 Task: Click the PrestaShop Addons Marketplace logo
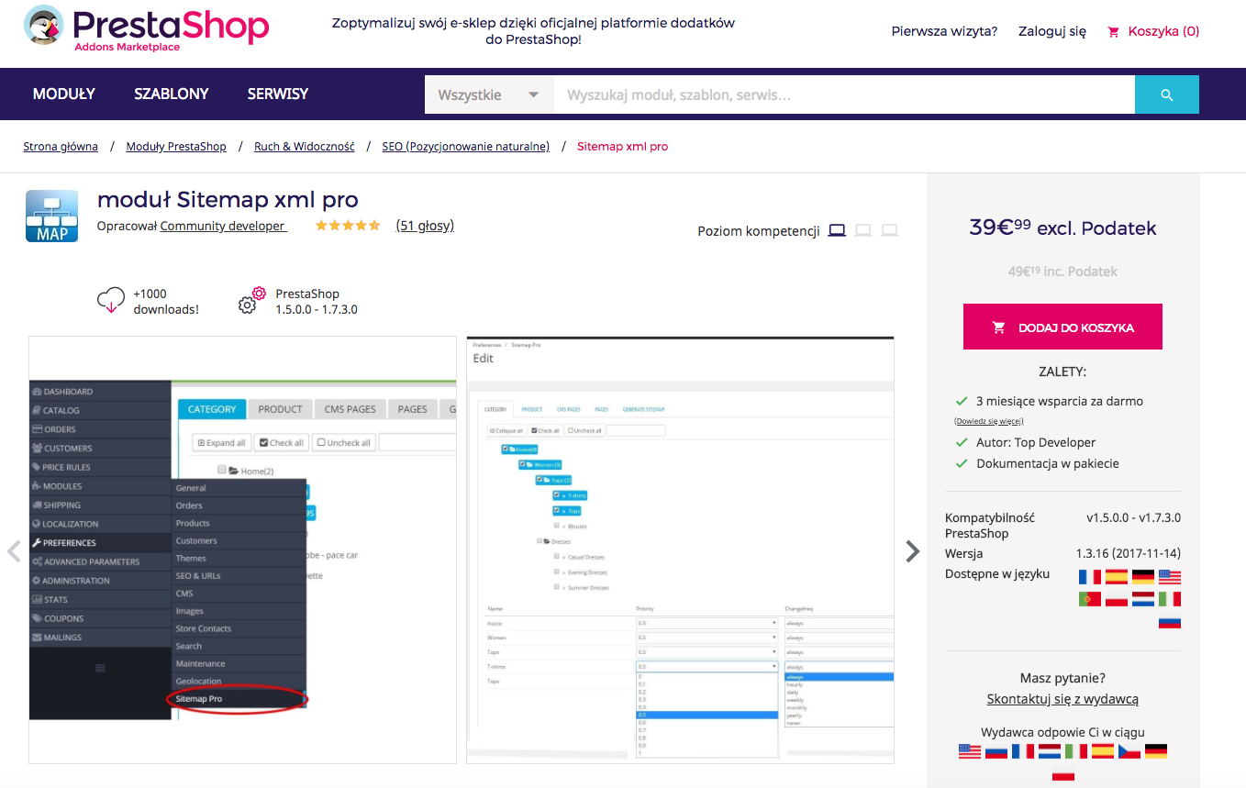[146, 29]
